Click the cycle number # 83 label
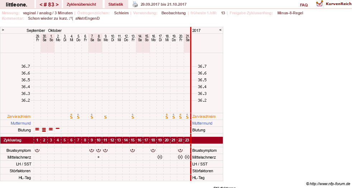 [49, 5]
